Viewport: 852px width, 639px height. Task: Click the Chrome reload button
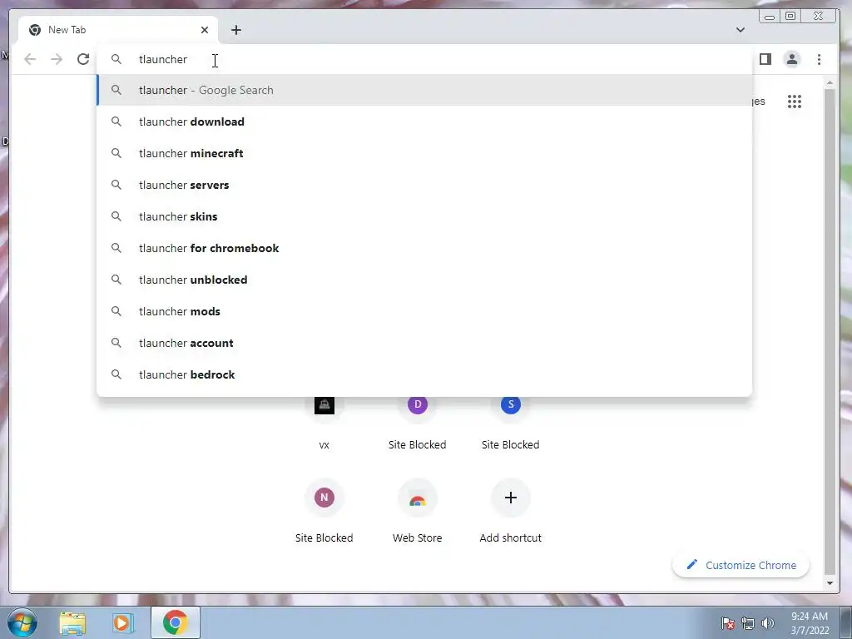point(83,59)
